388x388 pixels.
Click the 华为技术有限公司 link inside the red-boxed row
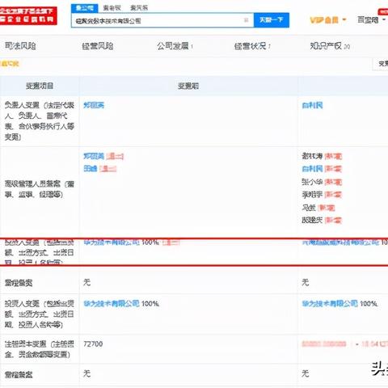tap(112, 242)
